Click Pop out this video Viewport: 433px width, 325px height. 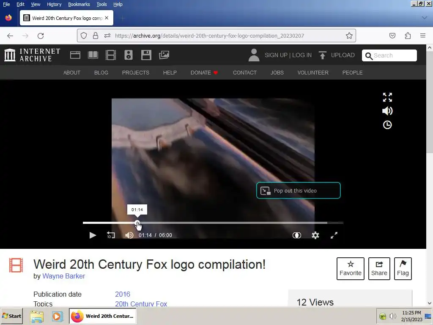tap(298, 190)
